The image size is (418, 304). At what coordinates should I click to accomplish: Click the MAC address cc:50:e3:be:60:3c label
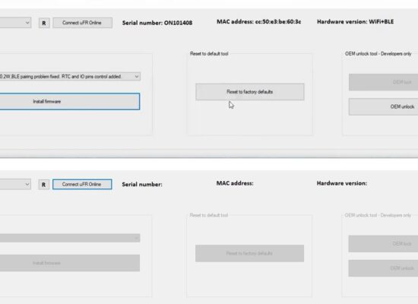(259, 21)
